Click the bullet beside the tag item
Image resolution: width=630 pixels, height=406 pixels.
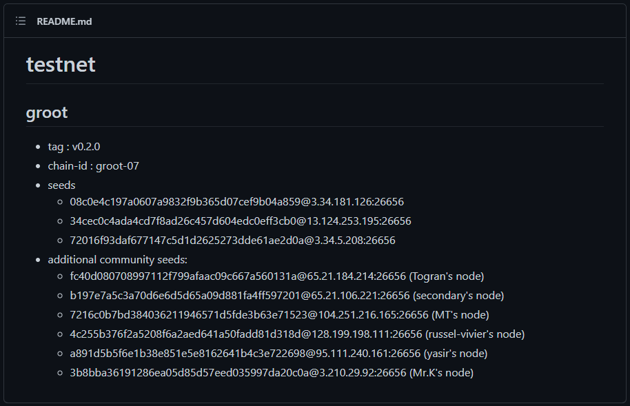[x=38, y=147]
